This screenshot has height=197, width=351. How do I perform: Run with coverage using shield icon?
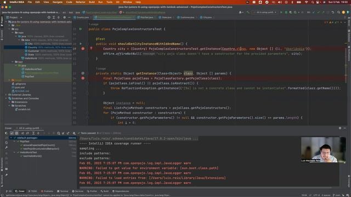[291, 12]
